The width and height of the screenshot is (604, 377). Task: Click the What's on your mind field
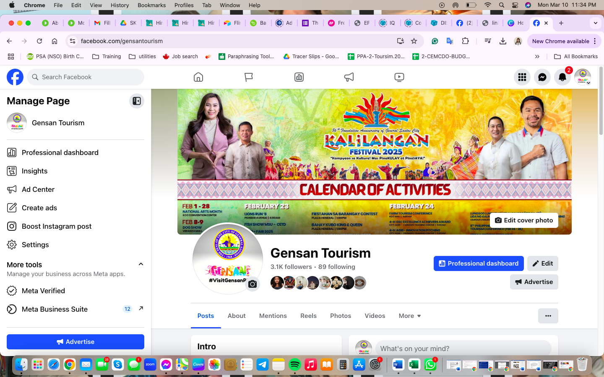(x=463, y=349)
